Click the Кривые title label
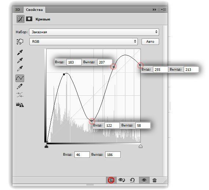 43,19
